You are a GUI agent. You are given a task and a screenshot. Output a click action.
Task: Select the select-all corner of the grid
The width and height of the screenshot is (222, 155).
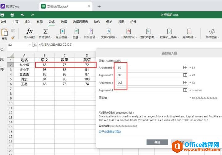10,55
